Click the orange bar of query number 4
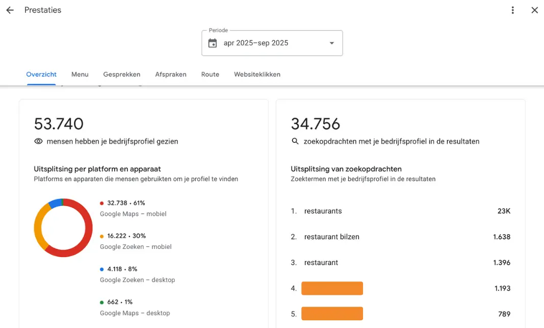This screenshot has height=328, width=544. (332, 288)
